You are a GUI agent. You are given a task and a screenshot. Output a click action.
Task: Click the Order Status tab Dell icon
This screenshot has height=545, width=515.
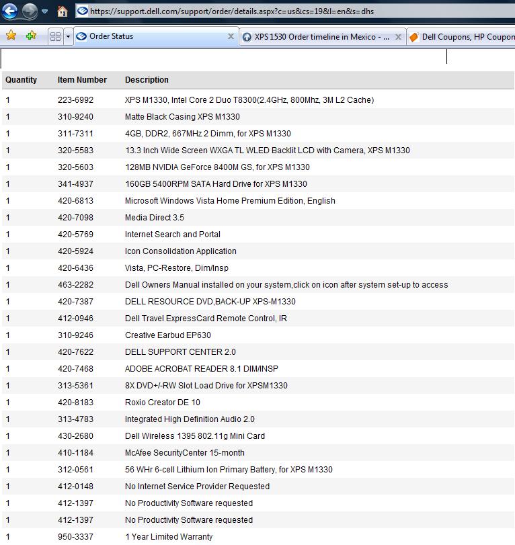[x=81, y=36]
